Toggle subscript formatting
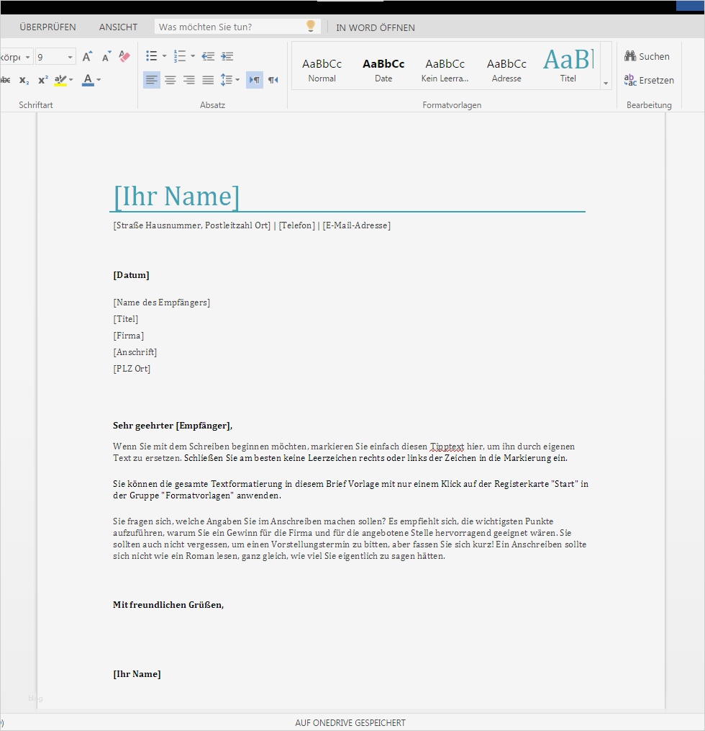Viewport: 705px width, 731px height. [x=24, y=81]
